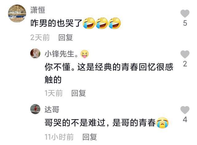Click 回复 under 小锋先生's reply
The image size is (197, 145).
pos(78,93)
